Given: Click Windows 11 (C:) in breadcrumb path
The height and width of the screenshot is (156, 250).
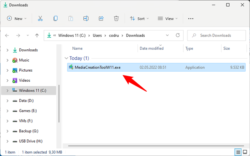Looking at the screenshot, I should 72,35.
